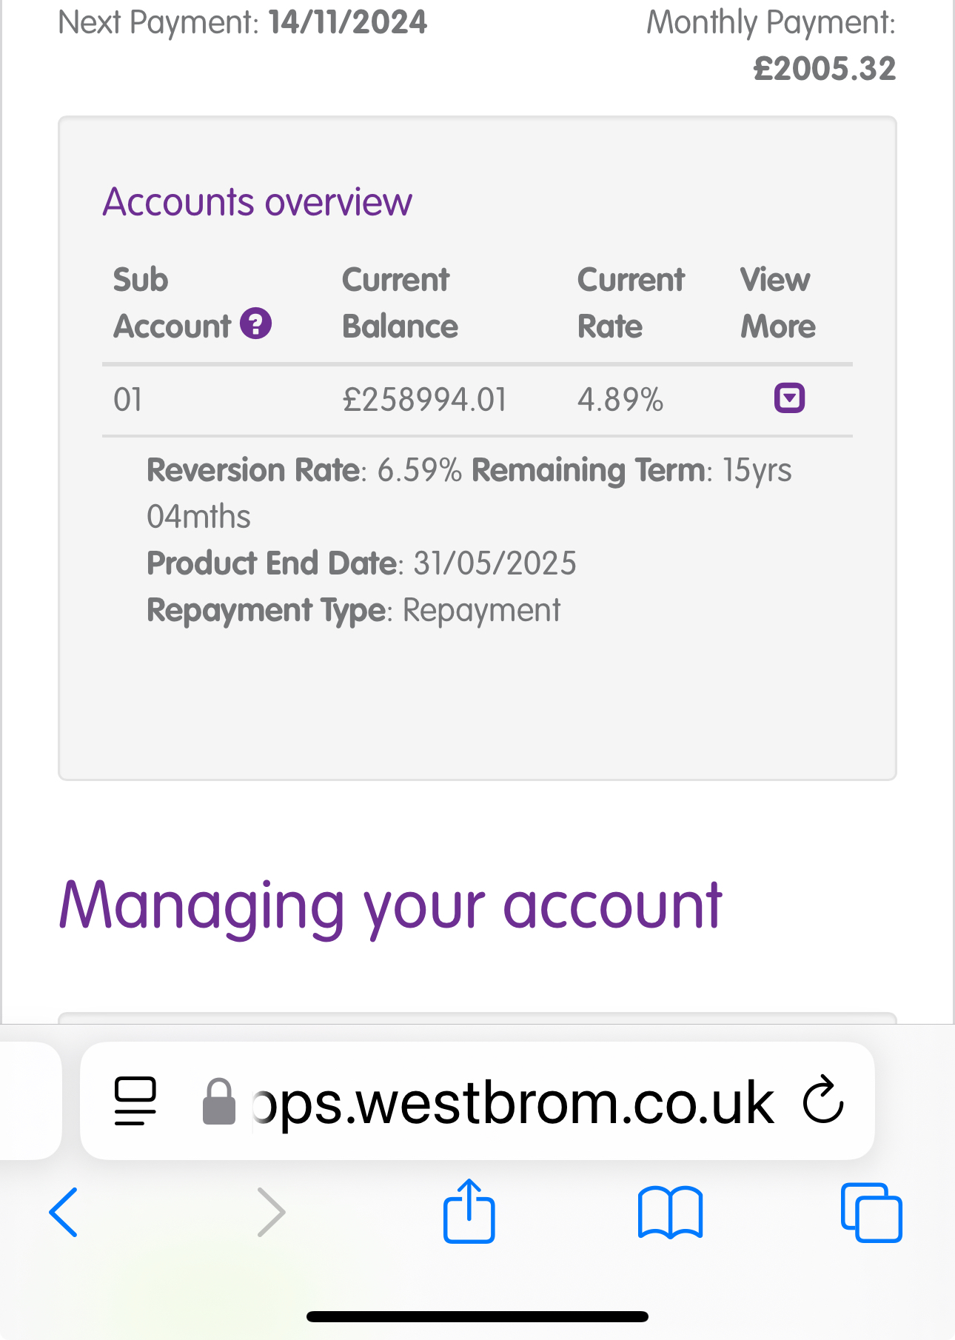955x1340 pixels.
Task: Show open tabs with the tabs icon
Action: [x=871, y=1212]
